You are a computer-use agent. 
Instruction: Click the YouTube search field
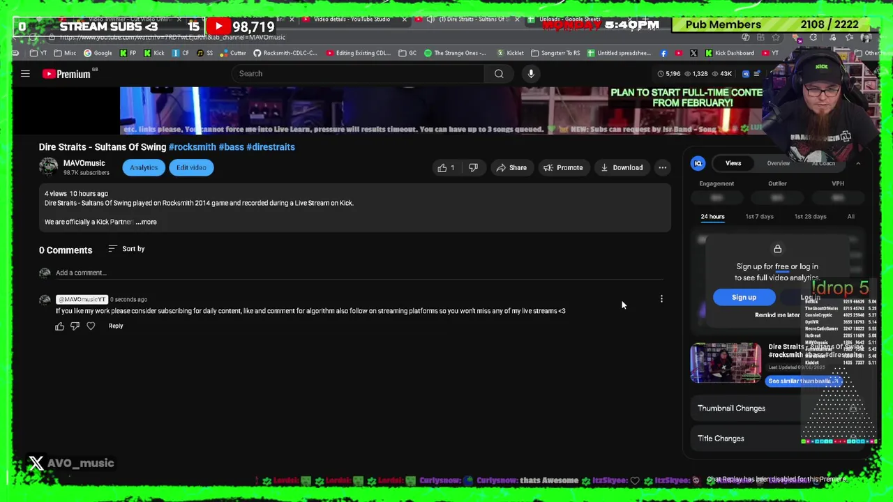pyautogui.click(x=358, y=73)
